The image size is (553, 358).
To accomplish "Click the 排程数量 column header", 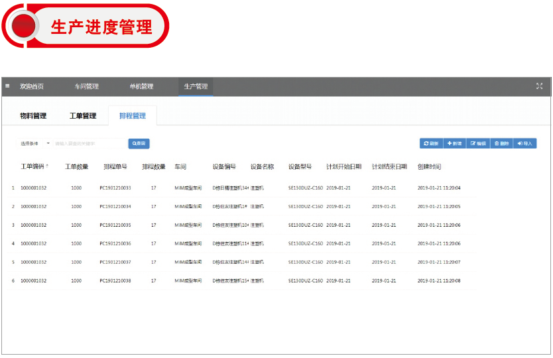I will (154, 166).
